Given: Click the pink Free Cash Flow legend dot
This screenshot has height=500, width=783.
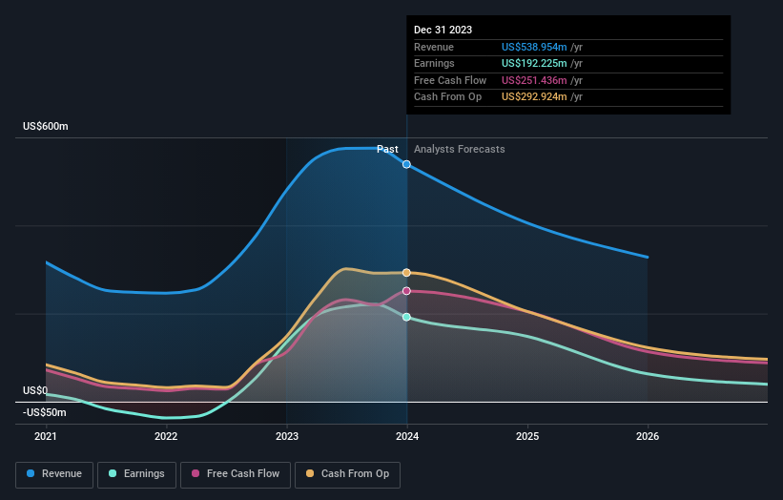Looking at the screenshot, I should (196, 473).
